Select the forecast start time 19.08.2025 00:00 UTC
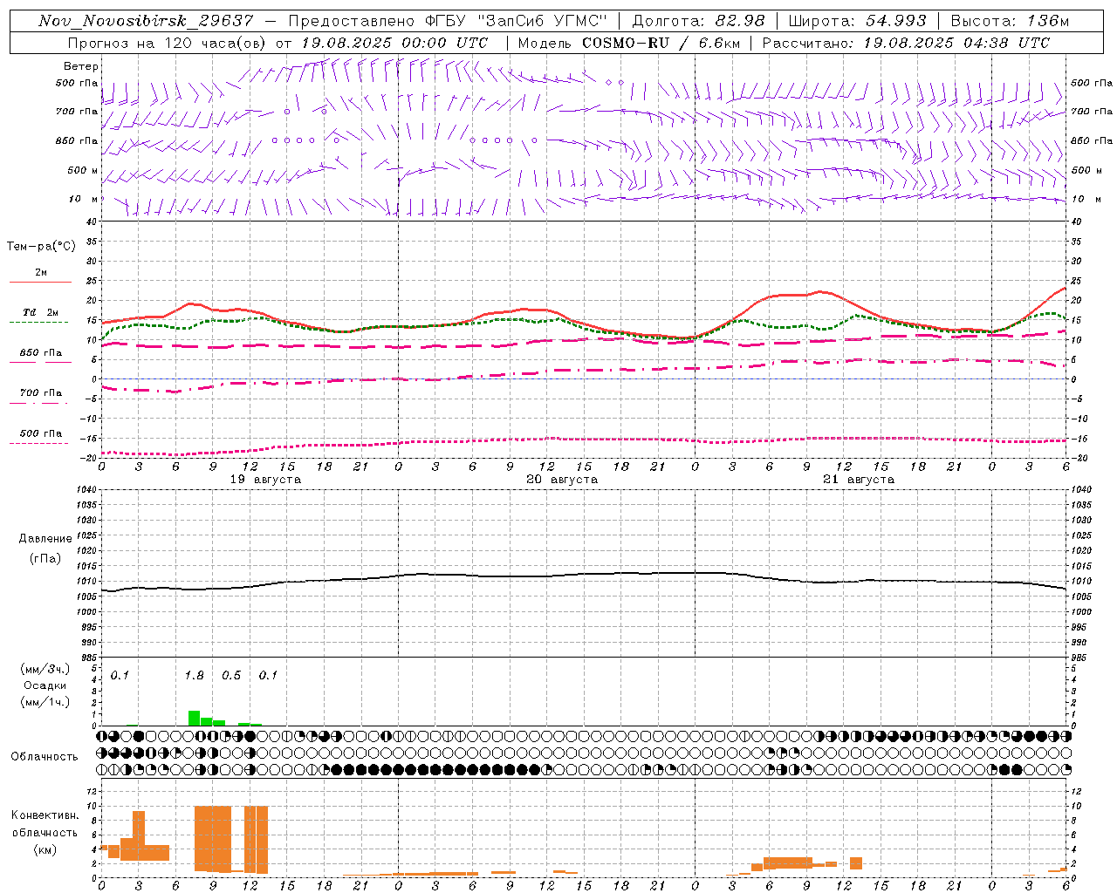Image resolution: width=1117 pixels, height=893 pixels. [x=394, y=43]
